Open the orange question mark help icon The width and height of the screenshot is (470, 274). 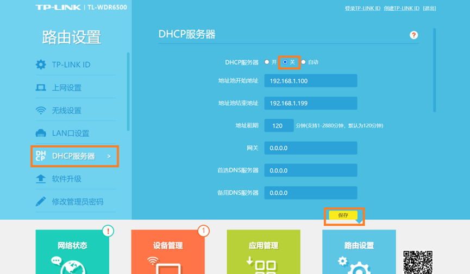[413, 35]
